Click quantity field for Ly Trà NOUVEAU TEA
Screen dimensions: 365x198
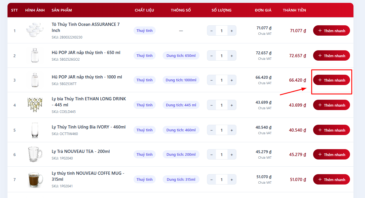[221, 155]
